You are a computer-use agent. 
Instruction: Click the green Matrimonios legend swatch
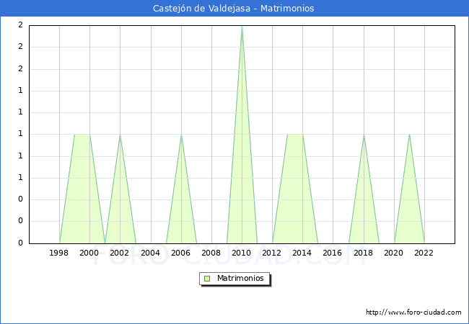[207, 279]
